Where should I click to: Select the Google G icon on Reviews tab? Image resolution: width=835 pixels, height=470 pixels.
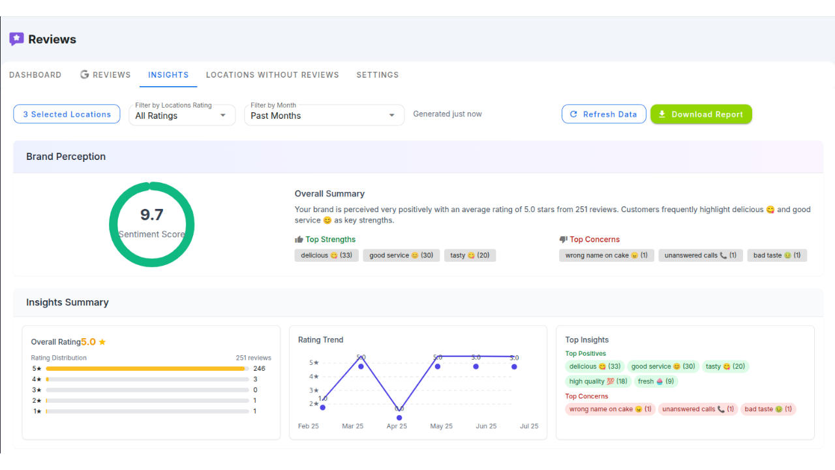click(85, 74)
